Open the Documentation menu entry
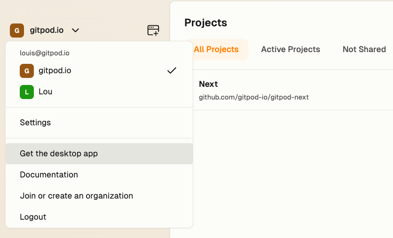Viewport: 393px width, 238px height. pyautogui.click(x=49, y=175)
